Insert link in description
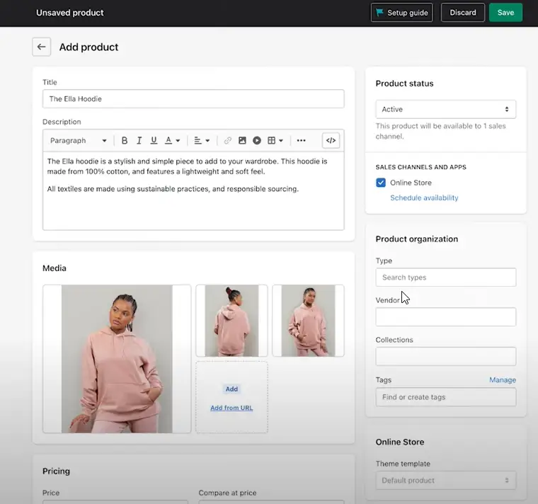Image resolution: width=538 pixels, height=504 pixels. coord(227,141)
